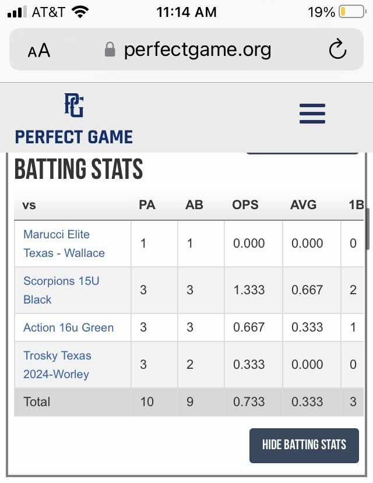Open the Action 16u Green team link
Image resolution: width=373 pixels, height=483 pixels.
point(68,327)
